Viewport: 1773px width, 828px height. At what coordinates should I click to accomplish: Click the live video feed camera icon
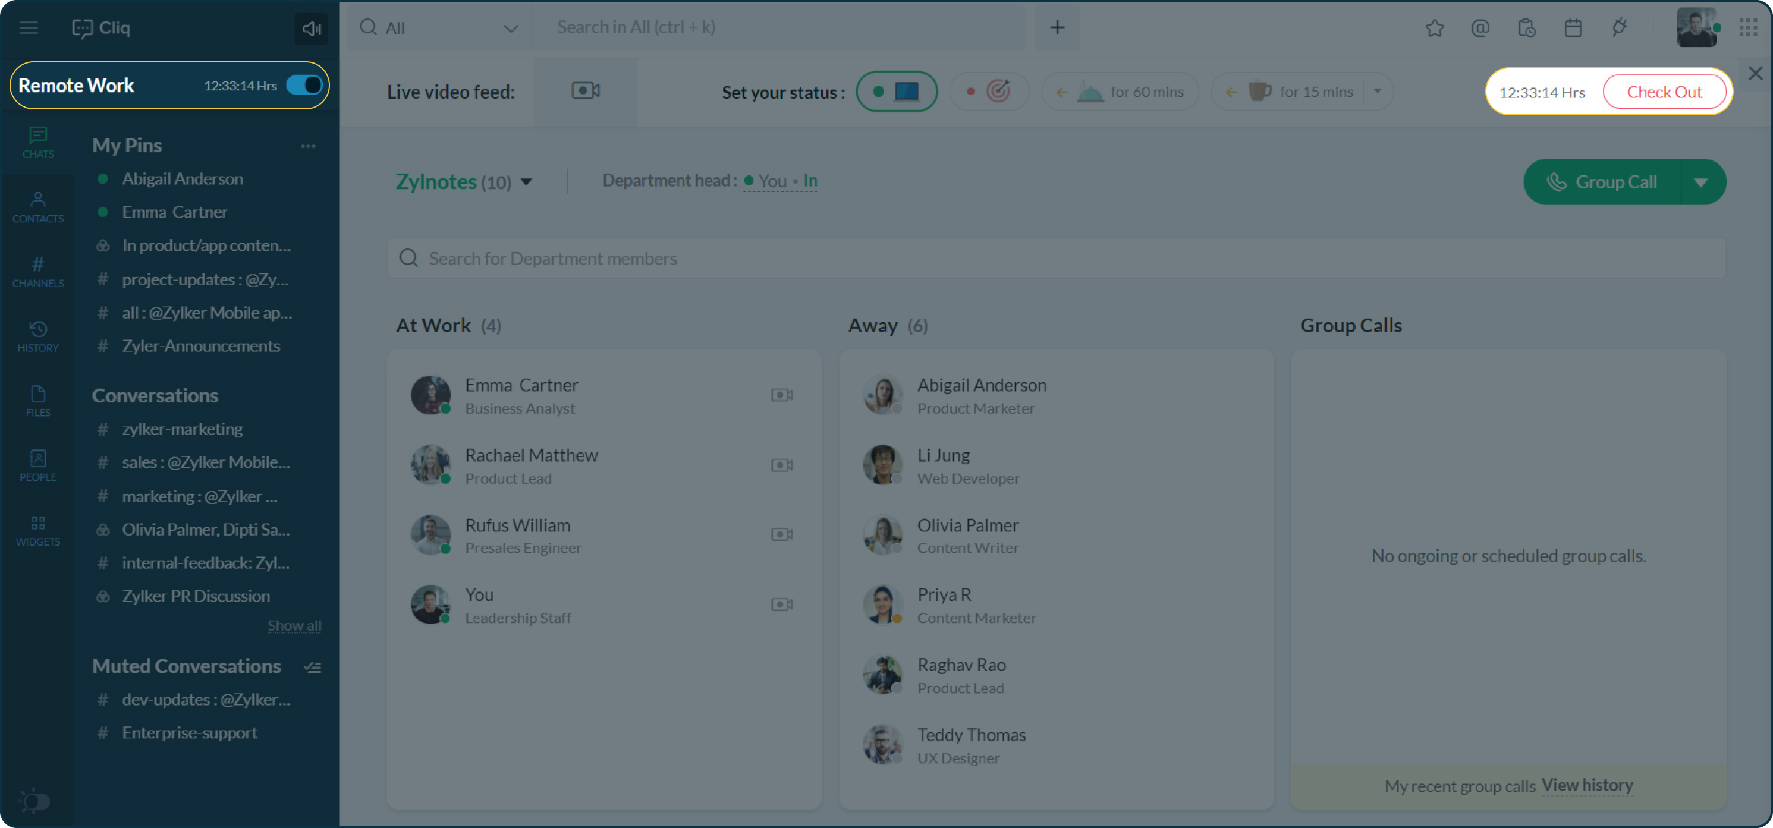586,90
